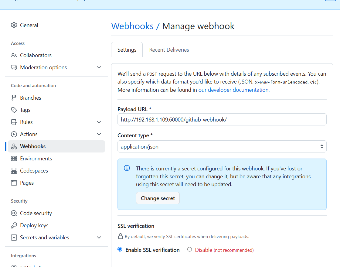The width and height of the screenshot is (340, 267).
Task: Open the Content type dropdown
Action: (222, 146)
